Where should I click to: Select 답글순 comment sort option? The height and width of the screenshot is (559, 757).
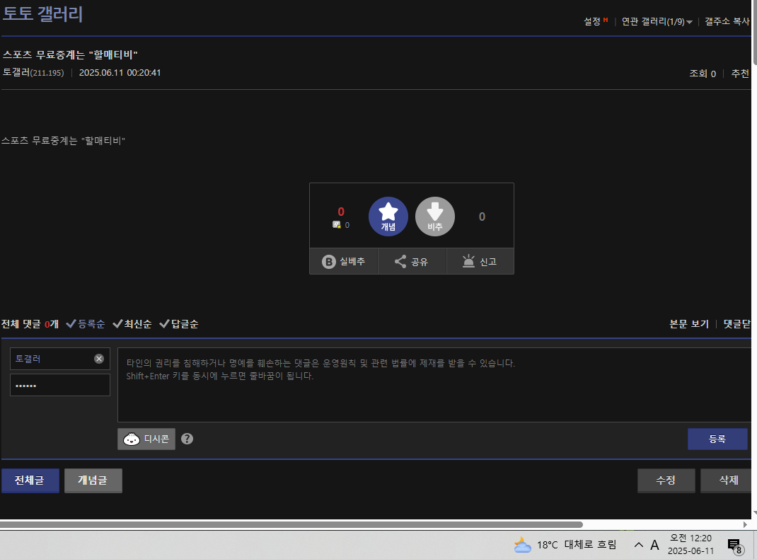[178, 324]
